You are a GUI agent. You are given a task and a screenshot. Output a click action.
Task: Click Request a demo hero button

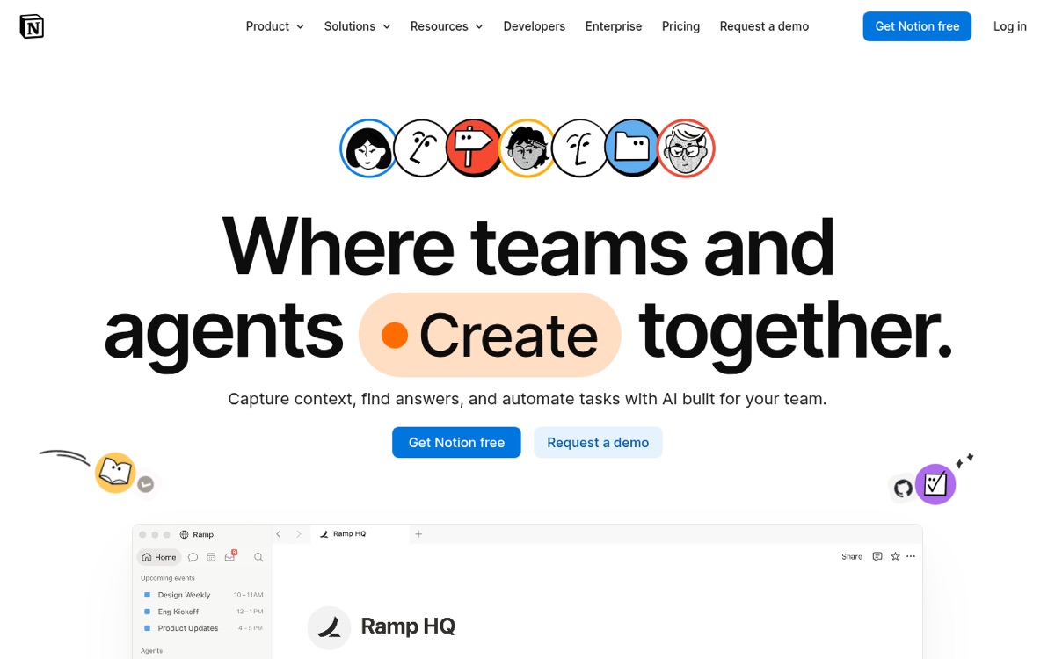598,443
